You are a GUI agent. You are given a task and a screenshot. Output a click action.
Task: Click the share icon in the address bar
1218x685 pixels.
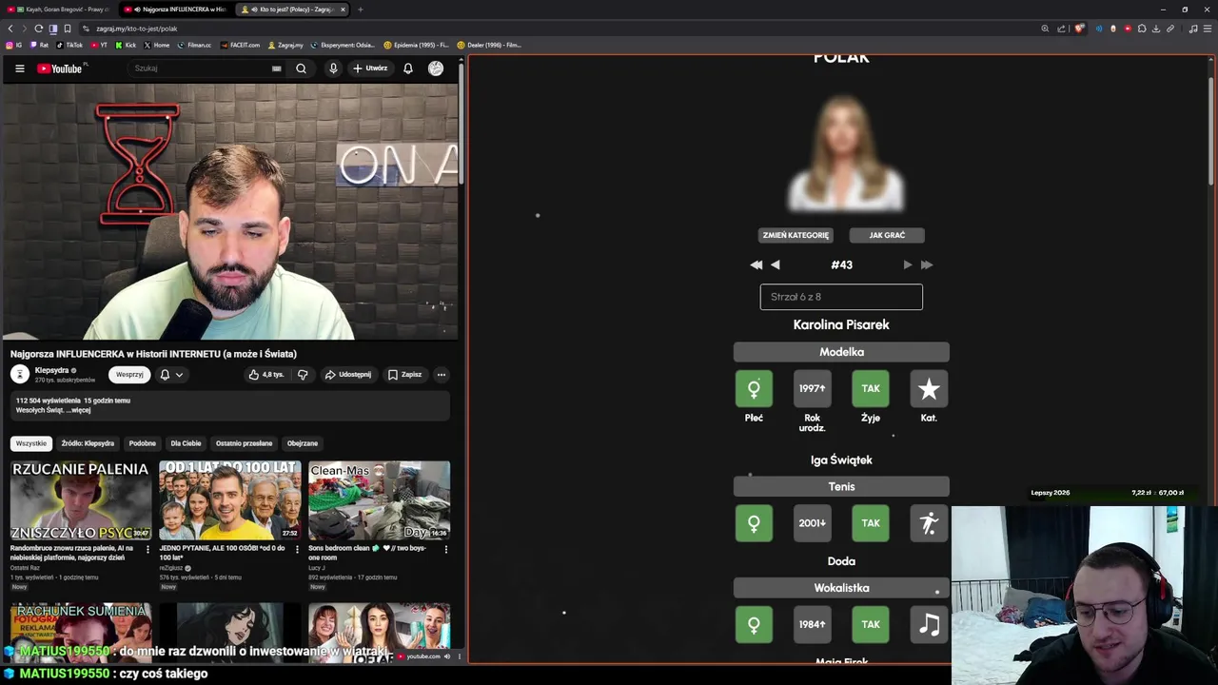[x=1061, y=29]
